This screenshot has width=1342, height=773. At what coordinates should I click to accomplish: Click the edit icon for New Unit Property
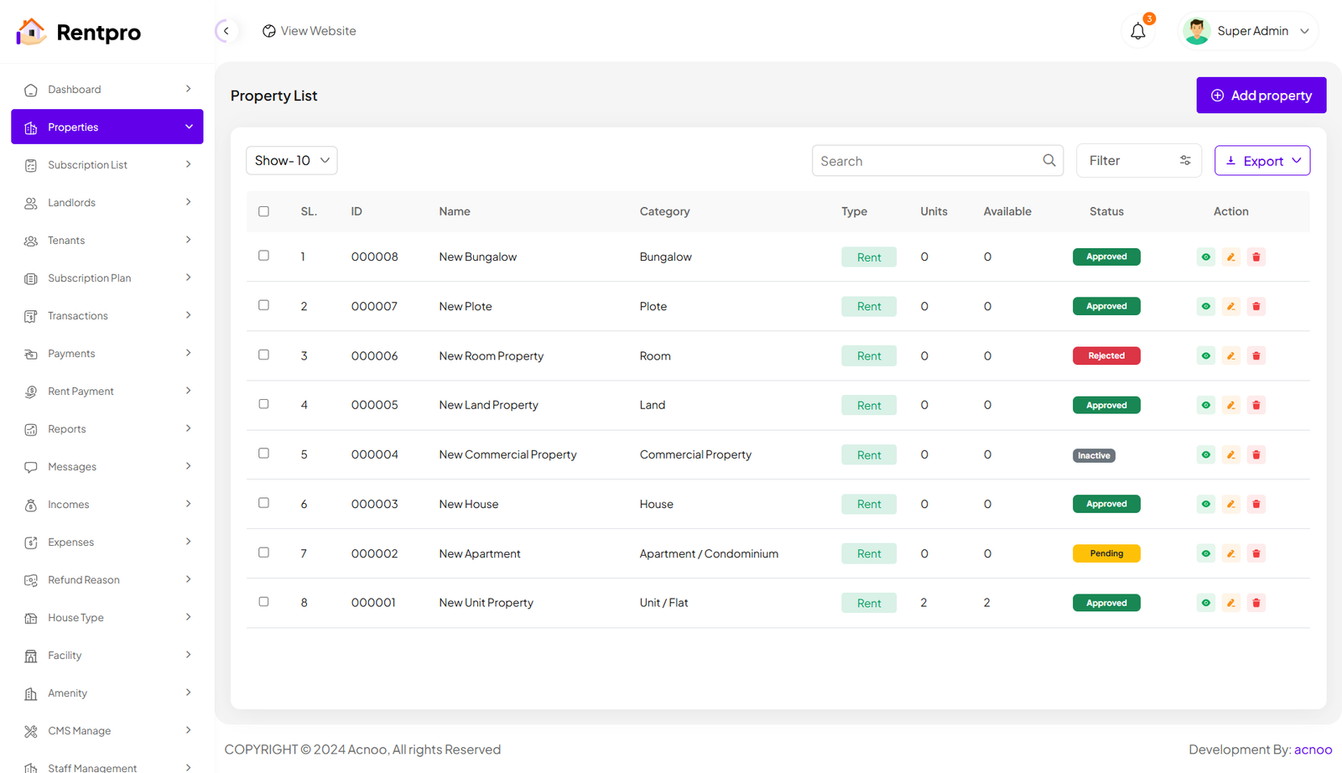click(x=1230, y=603)
